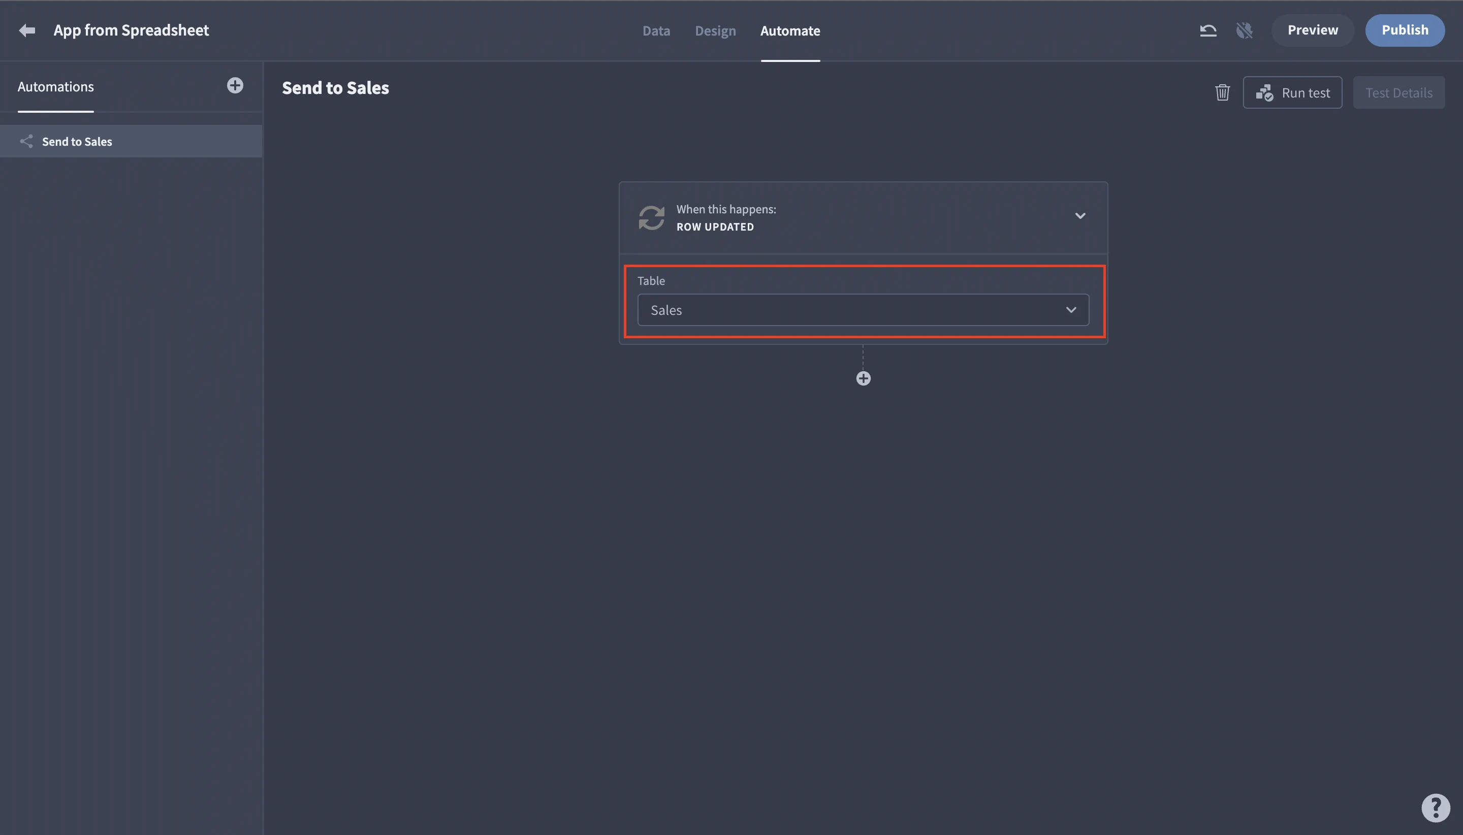Click the Run test button

1292,92
